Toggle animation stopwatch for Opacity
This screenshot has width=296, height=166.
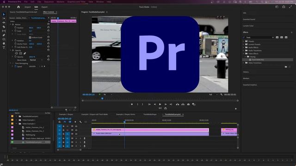(15, 57)
